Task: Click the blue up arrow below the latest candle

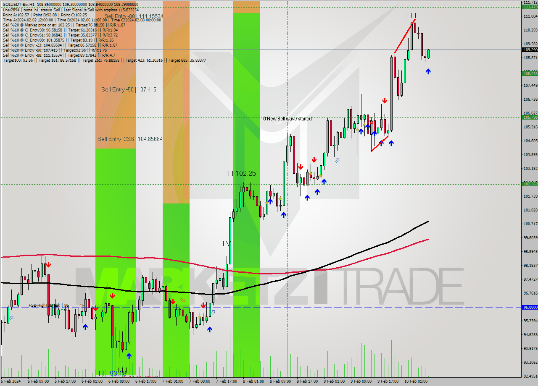Action: point(428,71)
